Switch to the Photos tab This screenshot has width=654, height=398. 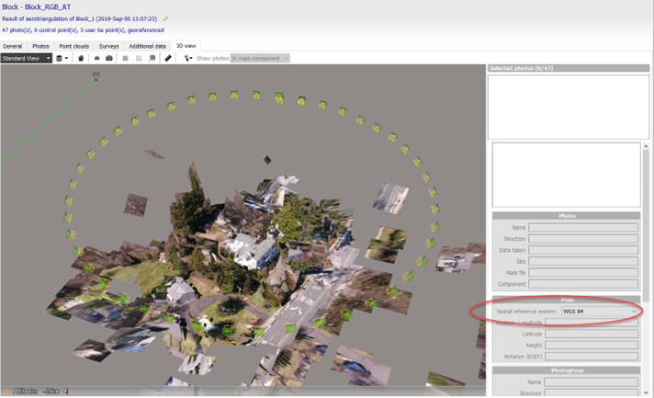[x=41, y=46]
